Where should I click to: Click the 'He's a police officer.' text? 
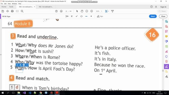coord(115,48)
